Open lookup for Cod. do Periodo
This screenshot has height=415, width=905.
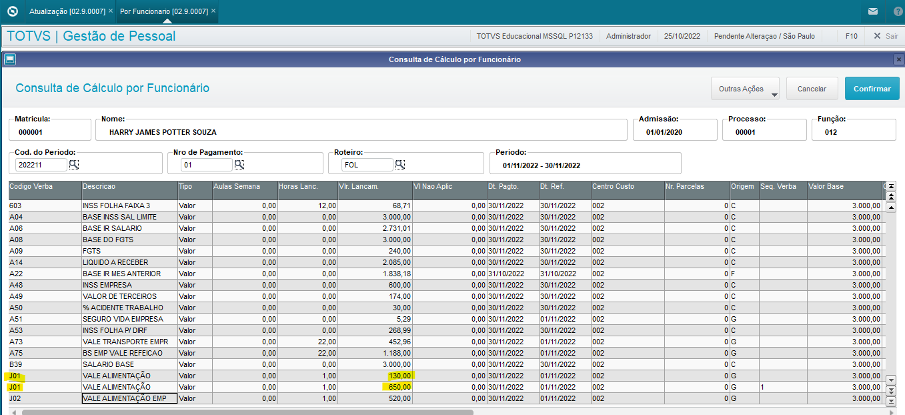(x=74, y=164)
